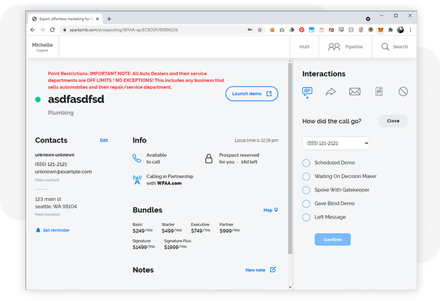The width and height of the screenshot is (440, 301).
Task: Bookmark page with the star icon
Action: pos(259,30)
